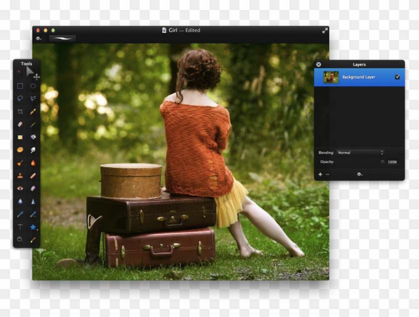Add a new layer with plus button
The image size is (419, 317).
(320, 174)
